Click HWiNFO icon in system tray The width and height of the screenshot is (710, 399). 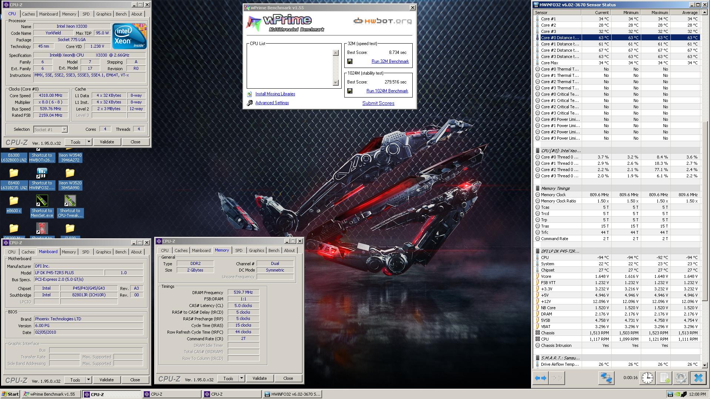coord(670,394)
